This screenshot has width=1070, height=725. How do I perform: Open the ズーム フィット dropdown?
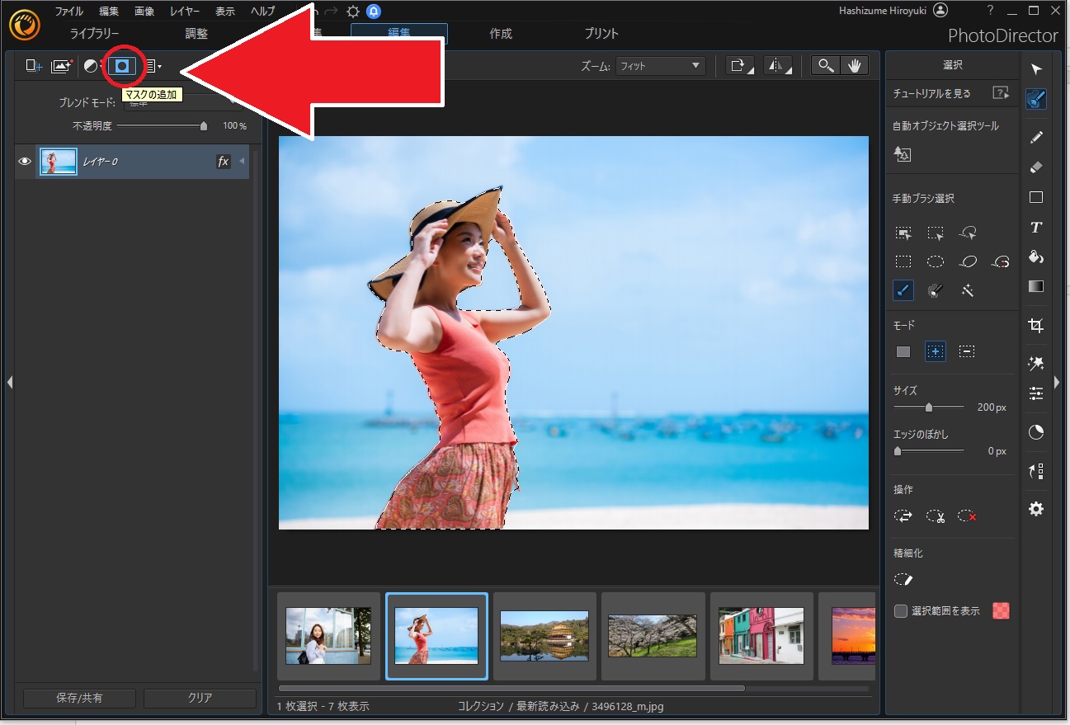click(660, 66)
